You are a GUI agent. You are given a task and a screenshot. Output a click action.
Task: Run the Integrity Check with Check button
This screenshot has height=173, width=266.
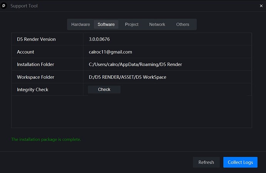click(x=104, y=90)
